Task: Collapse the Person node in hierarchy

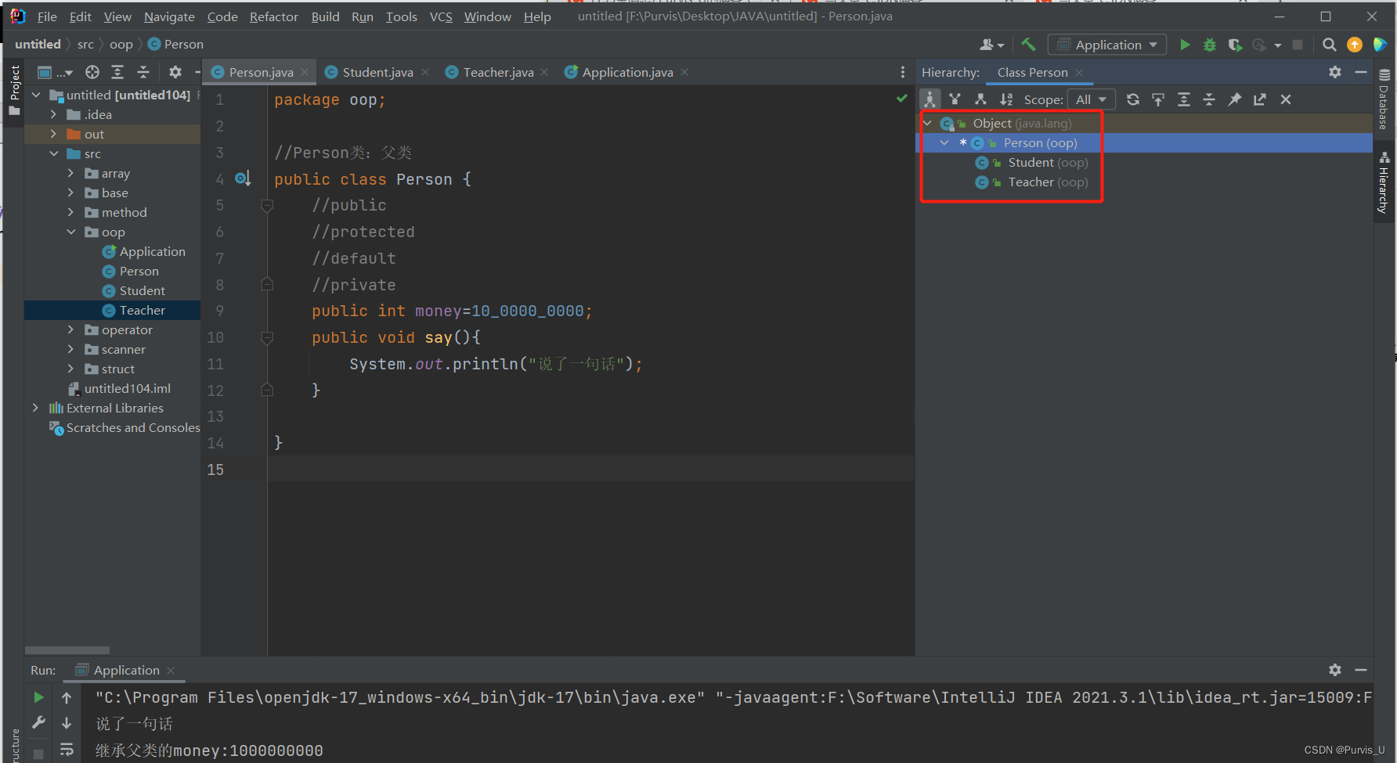Action: coord(944,142)
